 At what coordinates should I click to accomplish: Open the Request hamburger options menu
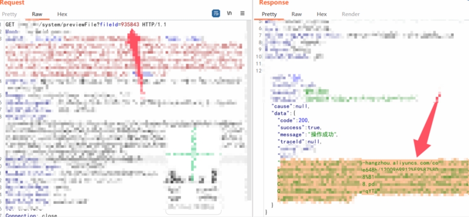[x=243, y=14]
